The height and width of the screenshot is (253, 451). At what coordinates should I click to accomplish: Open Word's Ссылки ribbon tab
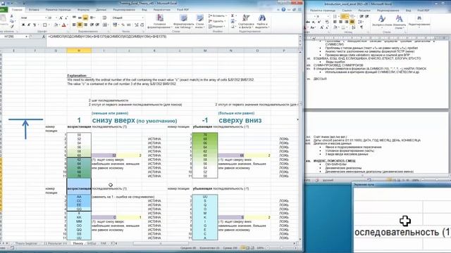pyautogui.click(x=347, y=10)
